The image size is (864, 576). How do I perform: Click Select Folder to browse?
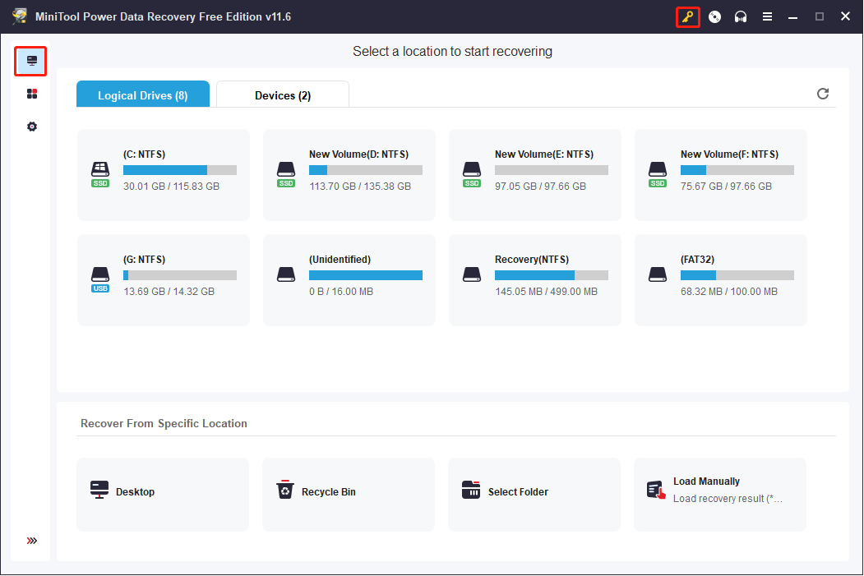coord(534,493)
